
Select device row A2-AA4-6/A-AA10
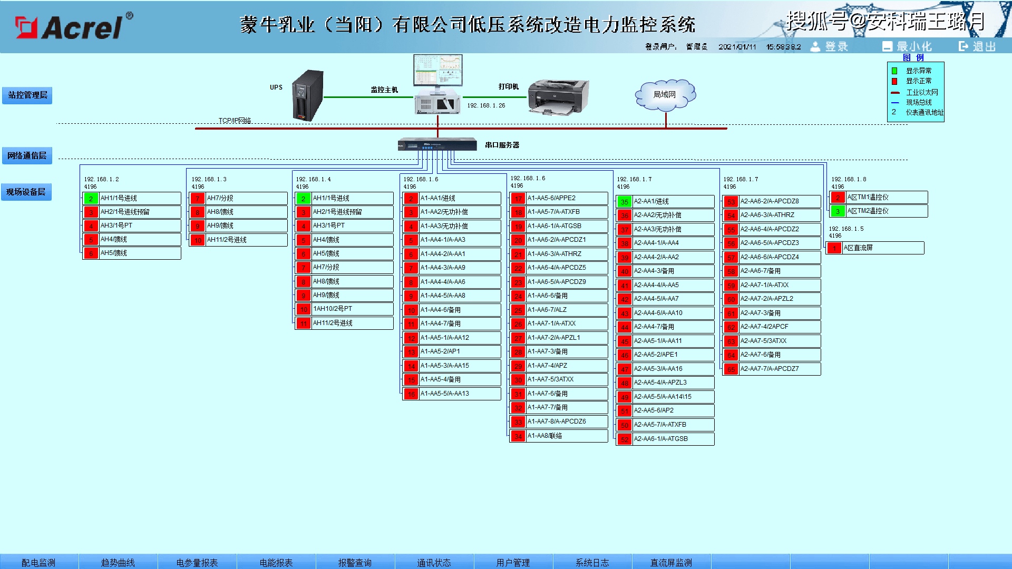coord(666,313)
